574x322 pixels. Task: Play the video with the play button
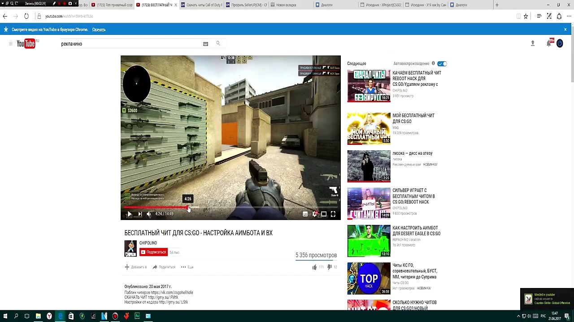coord(129,214)
